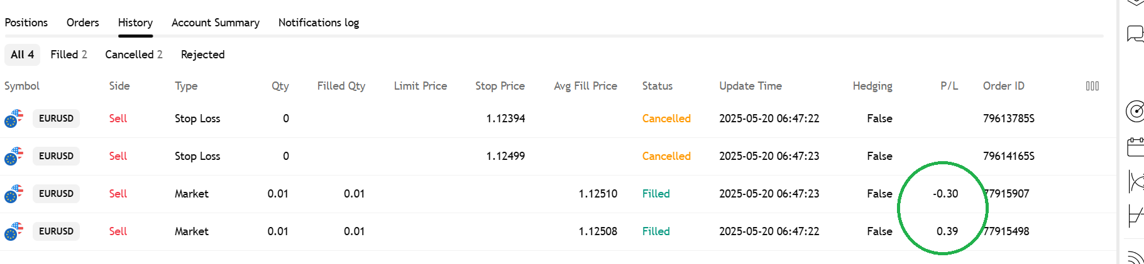1144x264 pixels.
Task: Filter history by Filled orders
Action: click(x=69, y=55)
